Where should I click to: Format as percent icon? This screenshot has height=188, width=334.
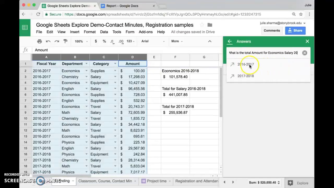pyautogui.click(x=104, y=41)
